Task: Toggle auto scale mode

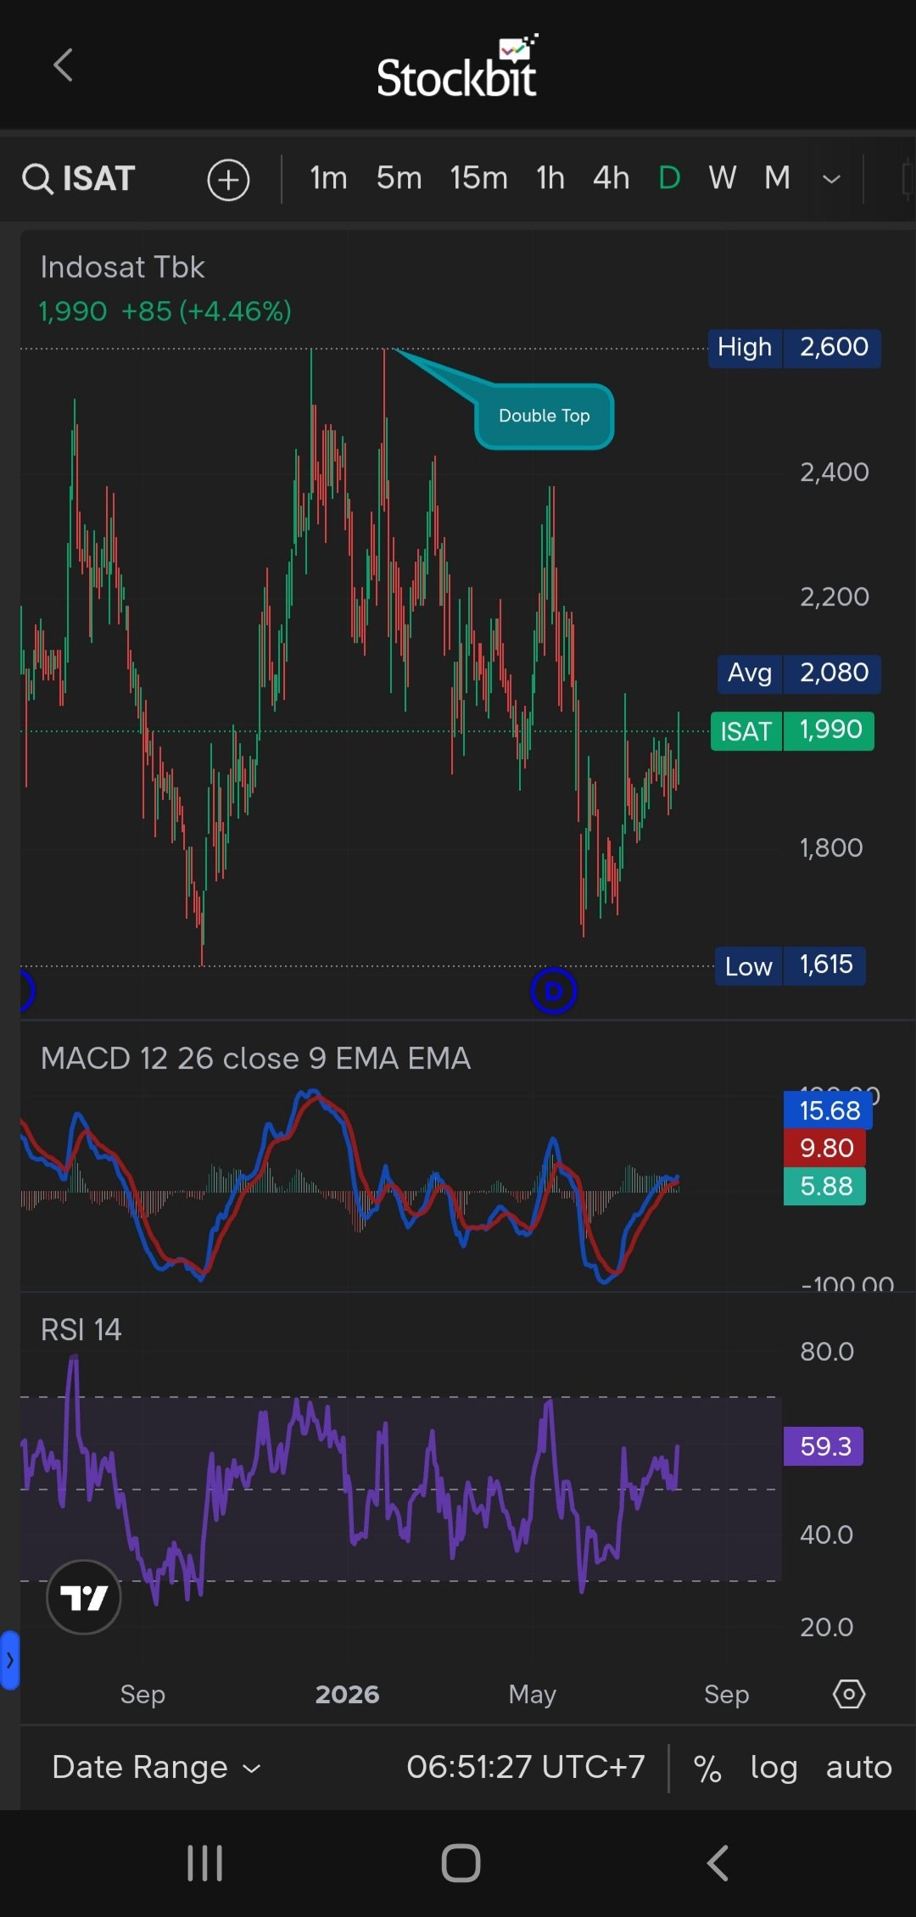Action: (858, 1768)
